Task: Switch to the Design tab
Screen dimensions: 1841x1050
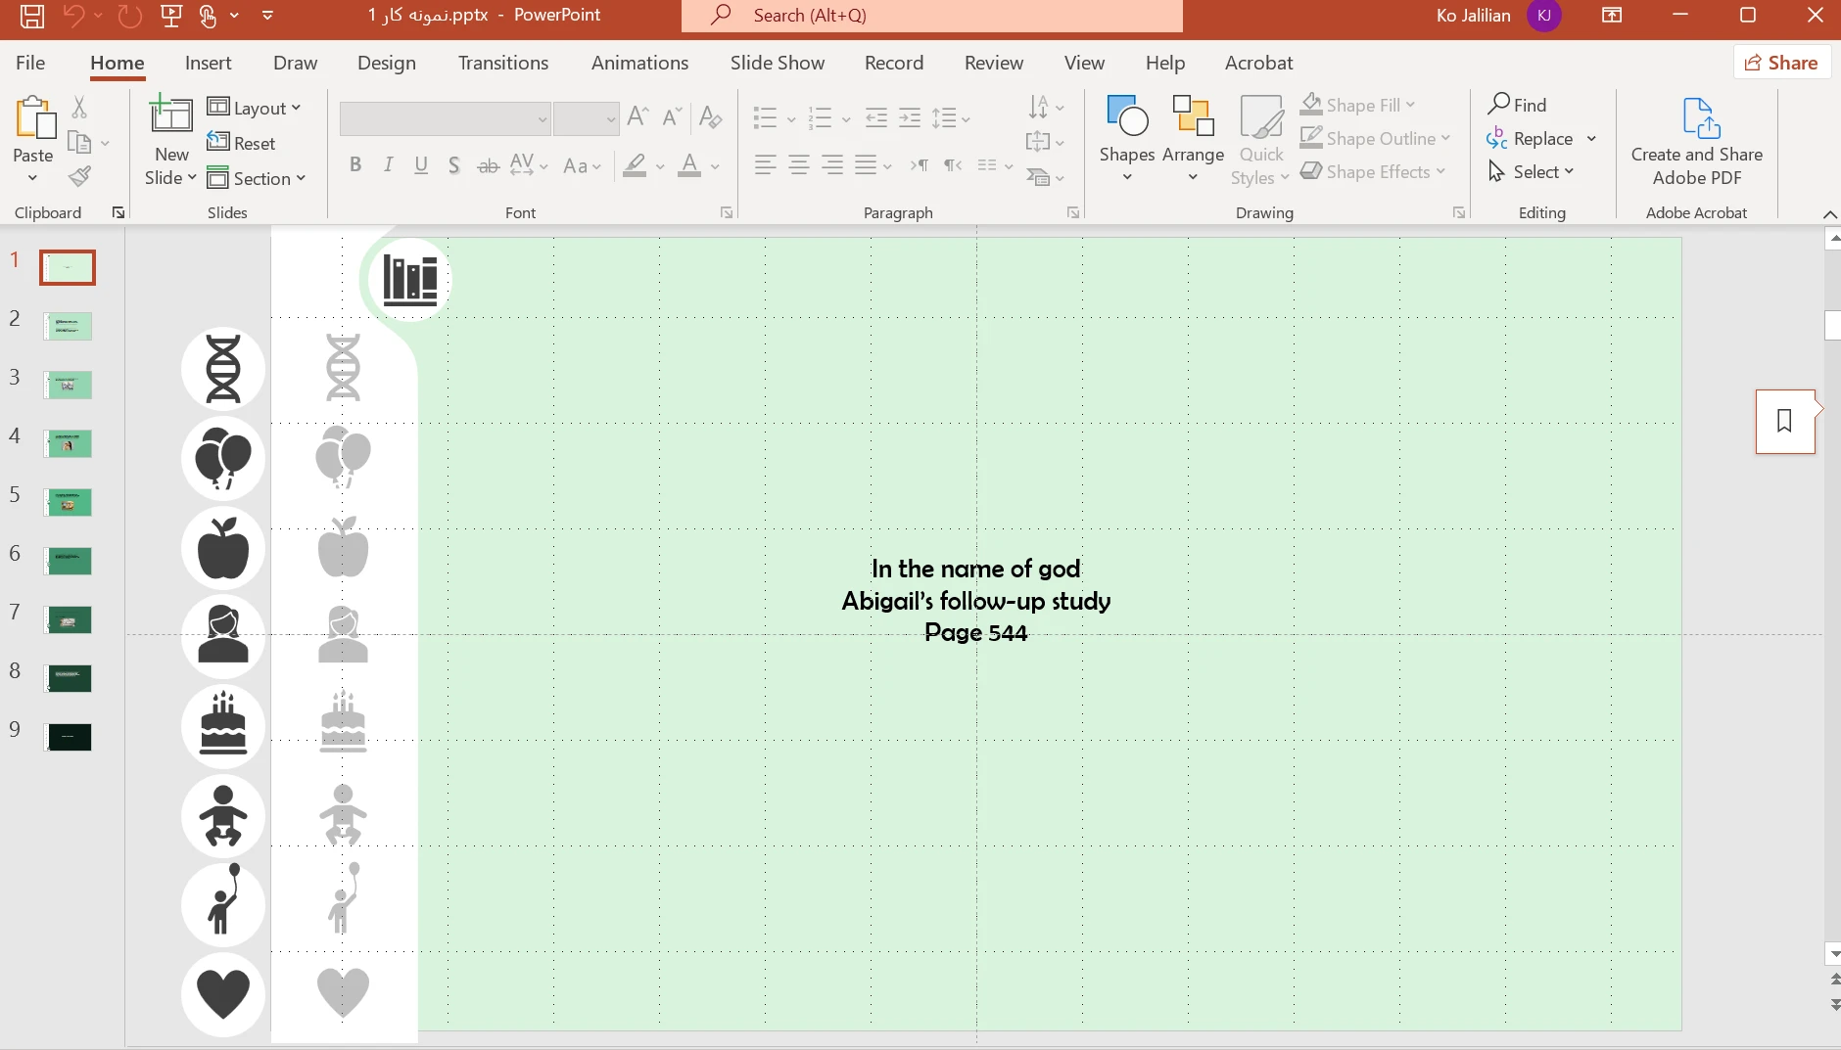Action: click(387, 63)
